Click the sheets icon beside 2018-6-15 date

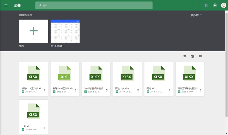tap(148, 92)
